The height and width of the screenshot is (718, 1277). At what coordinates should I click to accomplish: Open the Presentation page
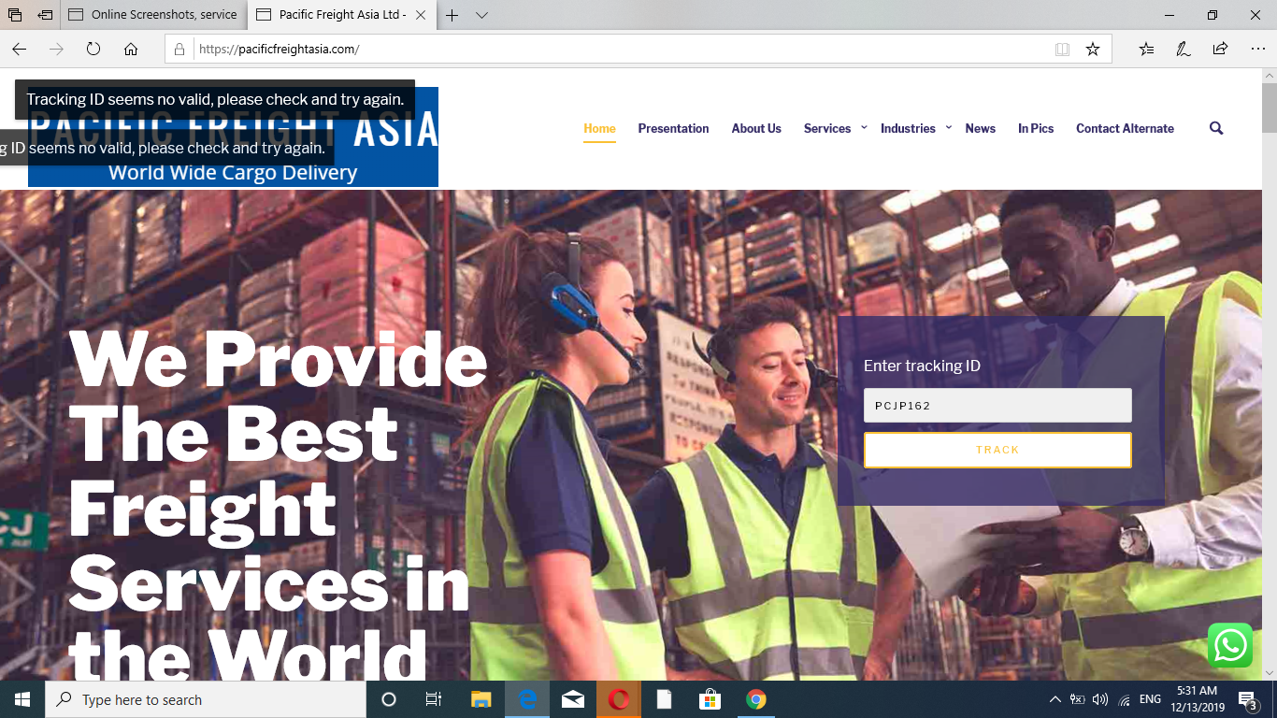point(673,128)
